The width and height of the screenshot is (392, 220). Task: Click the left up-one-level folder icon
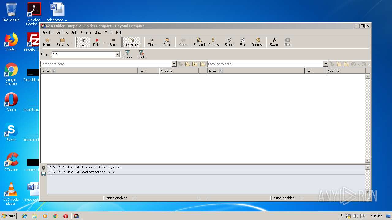coord(195,64)
